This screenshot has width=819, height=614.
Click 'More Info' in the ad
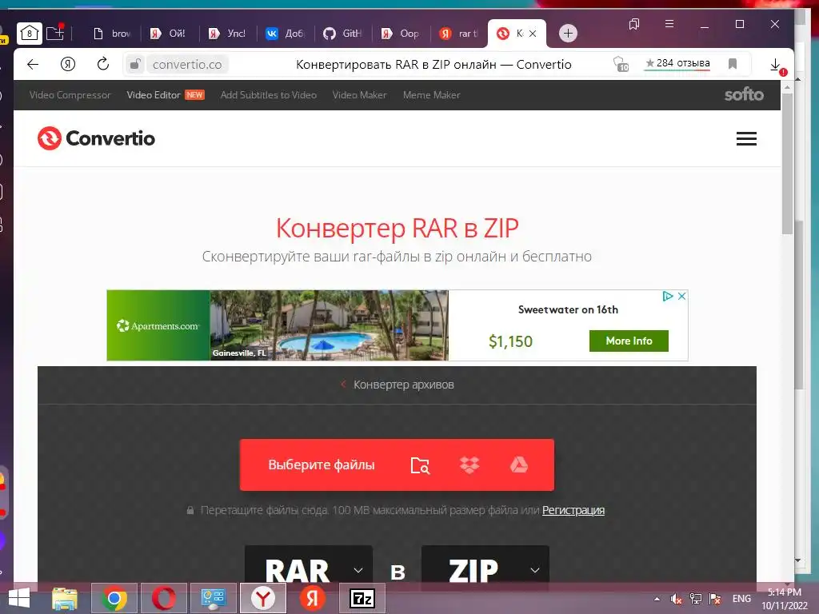point(629,341)
